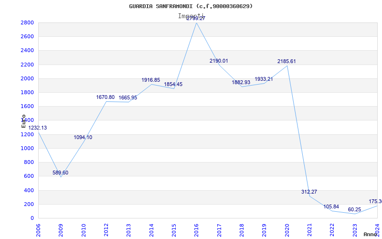Click y-axis tick 0
Image resolution: width=382 pixels, height=239 pixels.
[32, 218]
